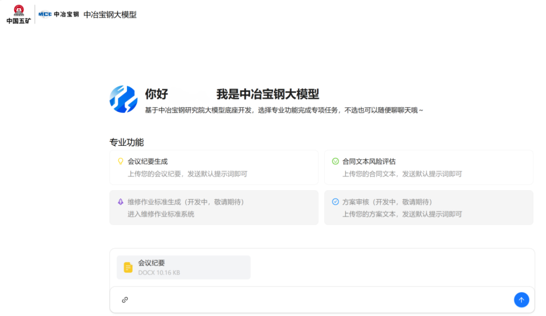546x316 pixels.
Task: Click the green smiley icon beside 合同文本风险评估
Action: click(x=335, y=162)
